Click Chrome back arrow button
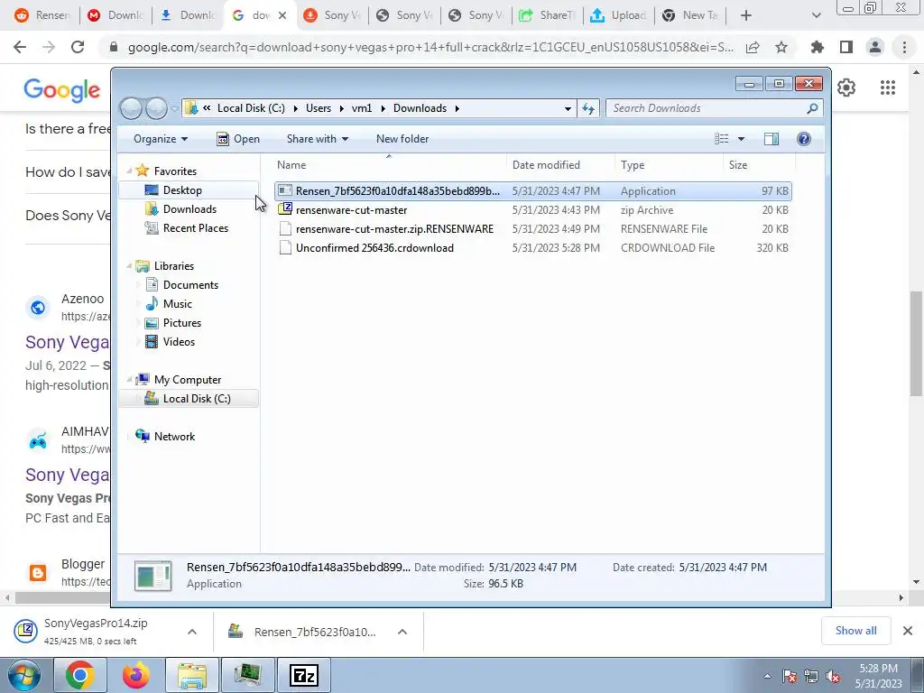This screenshot has height=693, width=924. pyautogui.click(x=20, y=47)
